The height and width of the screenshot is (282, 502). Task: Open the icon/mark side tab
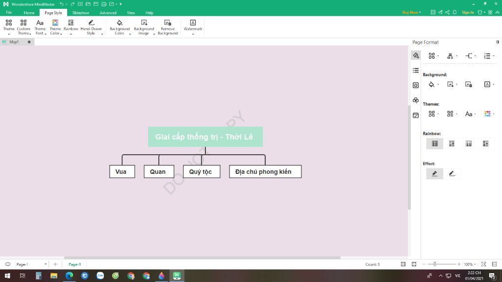[x=416, y=85]
